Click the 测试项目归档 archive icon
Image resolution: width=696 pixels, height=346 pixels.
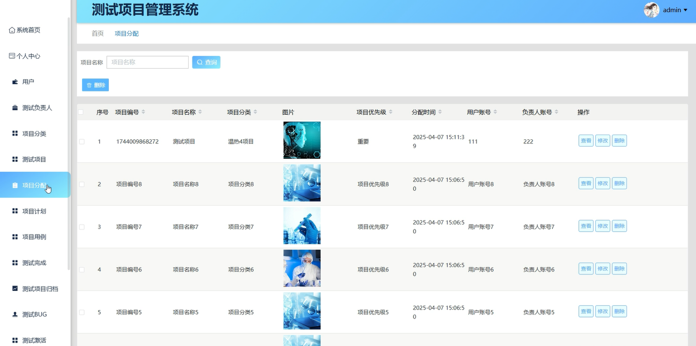[x=15, y=288]
